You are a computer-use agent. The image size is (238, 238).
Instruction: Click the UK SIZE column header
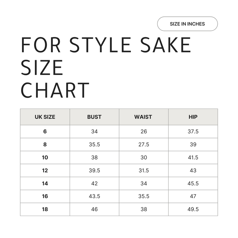point(45,117)
